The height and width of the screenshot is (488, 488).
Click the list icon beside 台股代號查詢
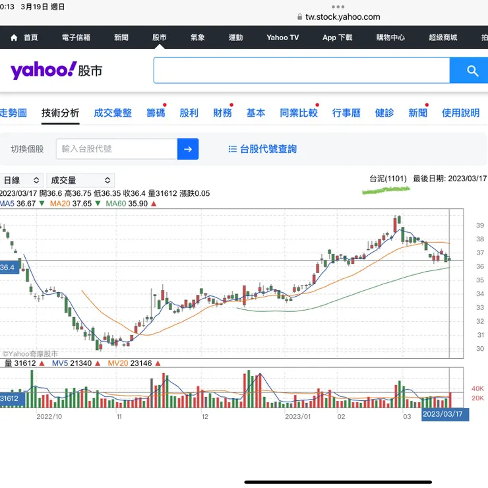point(232,149)
